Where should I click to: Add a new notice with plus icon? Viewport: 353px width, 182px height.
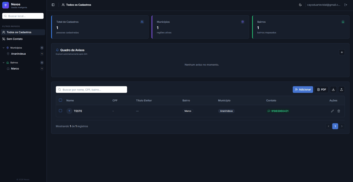pos(342,52)
